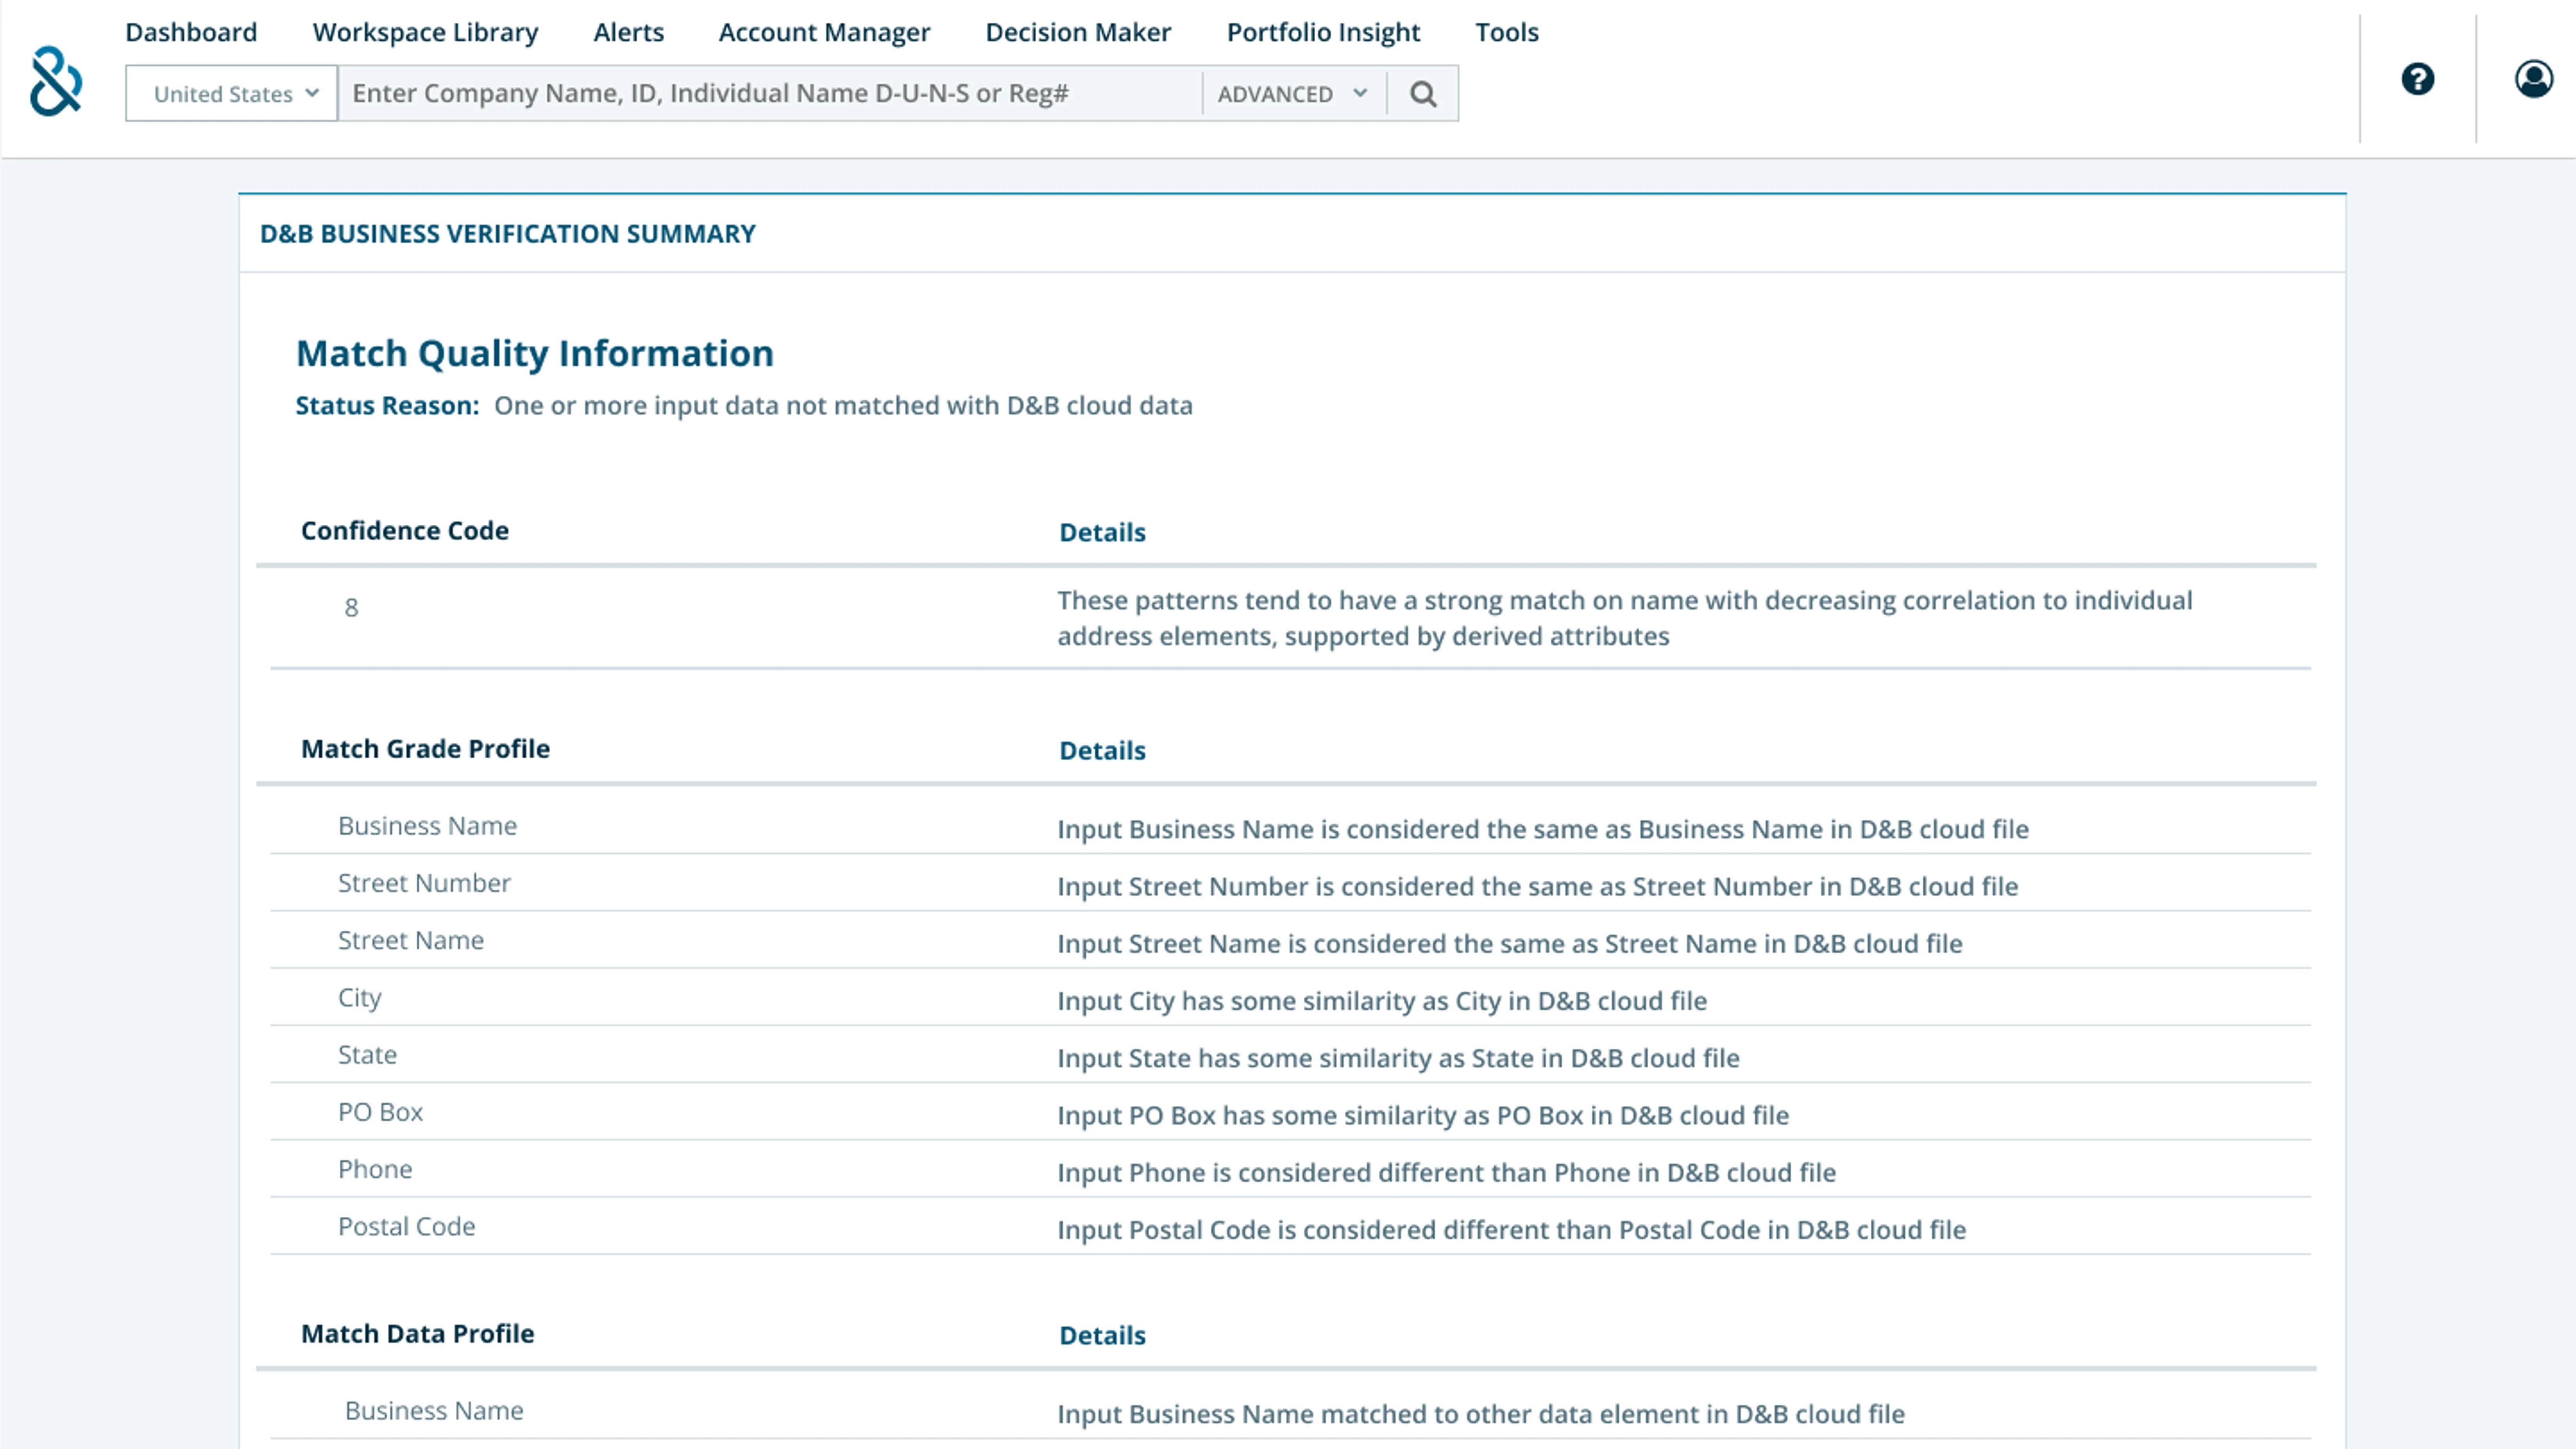Click the company name search field
The image size is (2576, 1449).
[x=770, y=94]
